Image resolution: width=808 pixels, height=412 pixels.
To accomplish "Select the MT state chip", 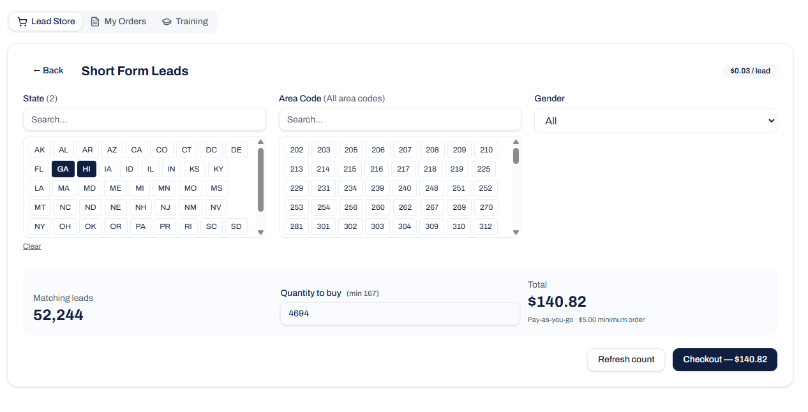I will pyautogui.click(x=40, y=207).
